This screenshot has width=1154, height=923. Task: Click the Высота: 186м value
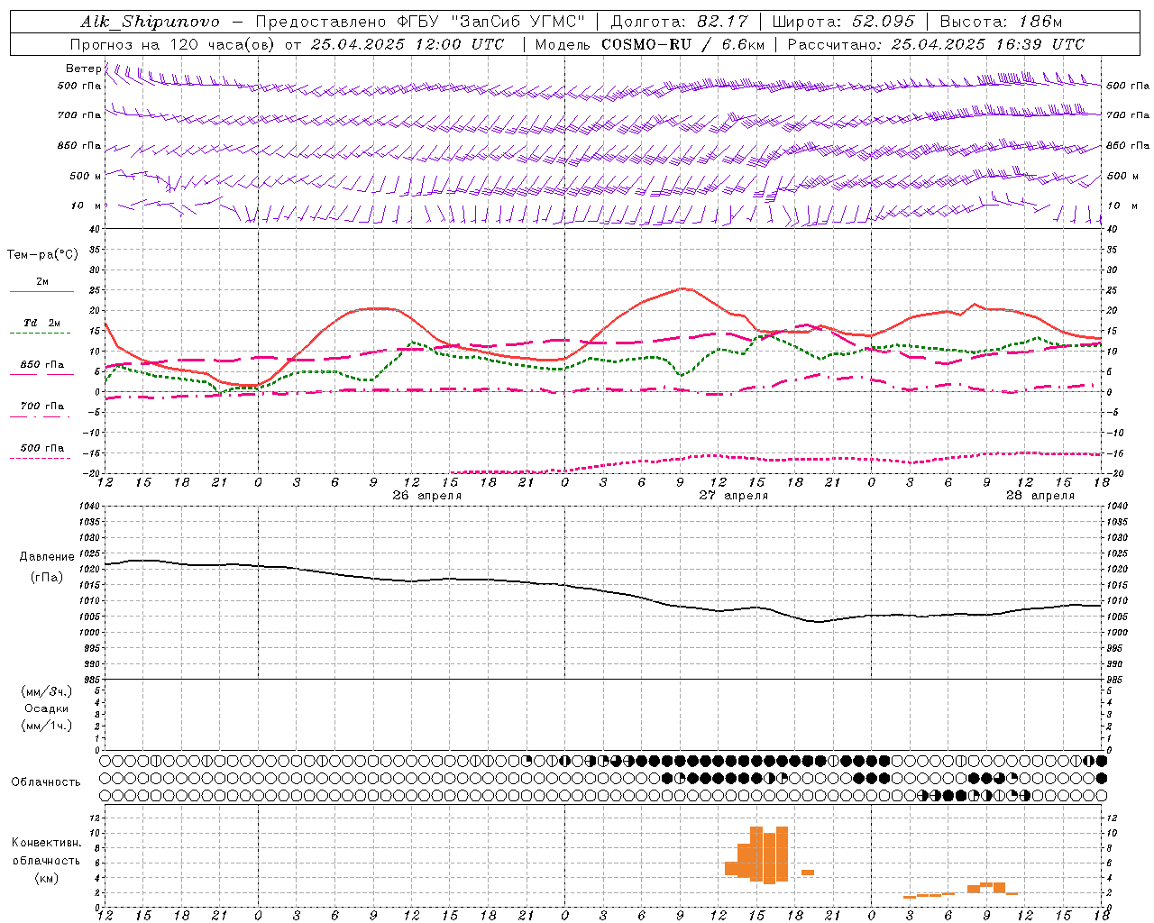pos(1001,22)
